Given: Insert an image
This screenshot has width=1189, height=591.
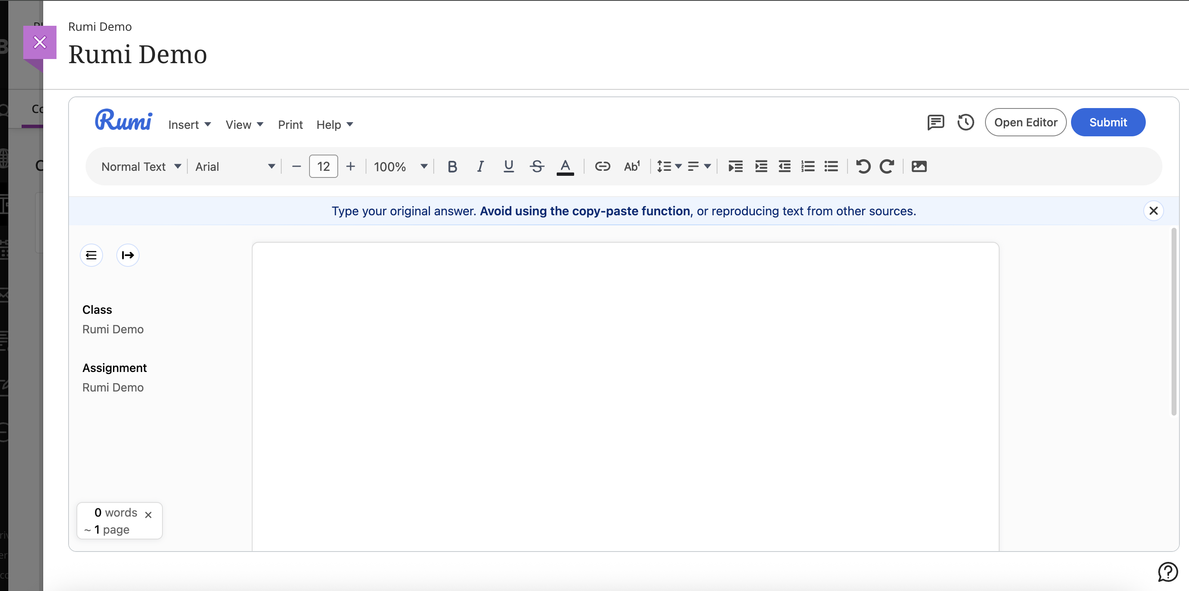Looking at the screenshot, I should (919, 166).
